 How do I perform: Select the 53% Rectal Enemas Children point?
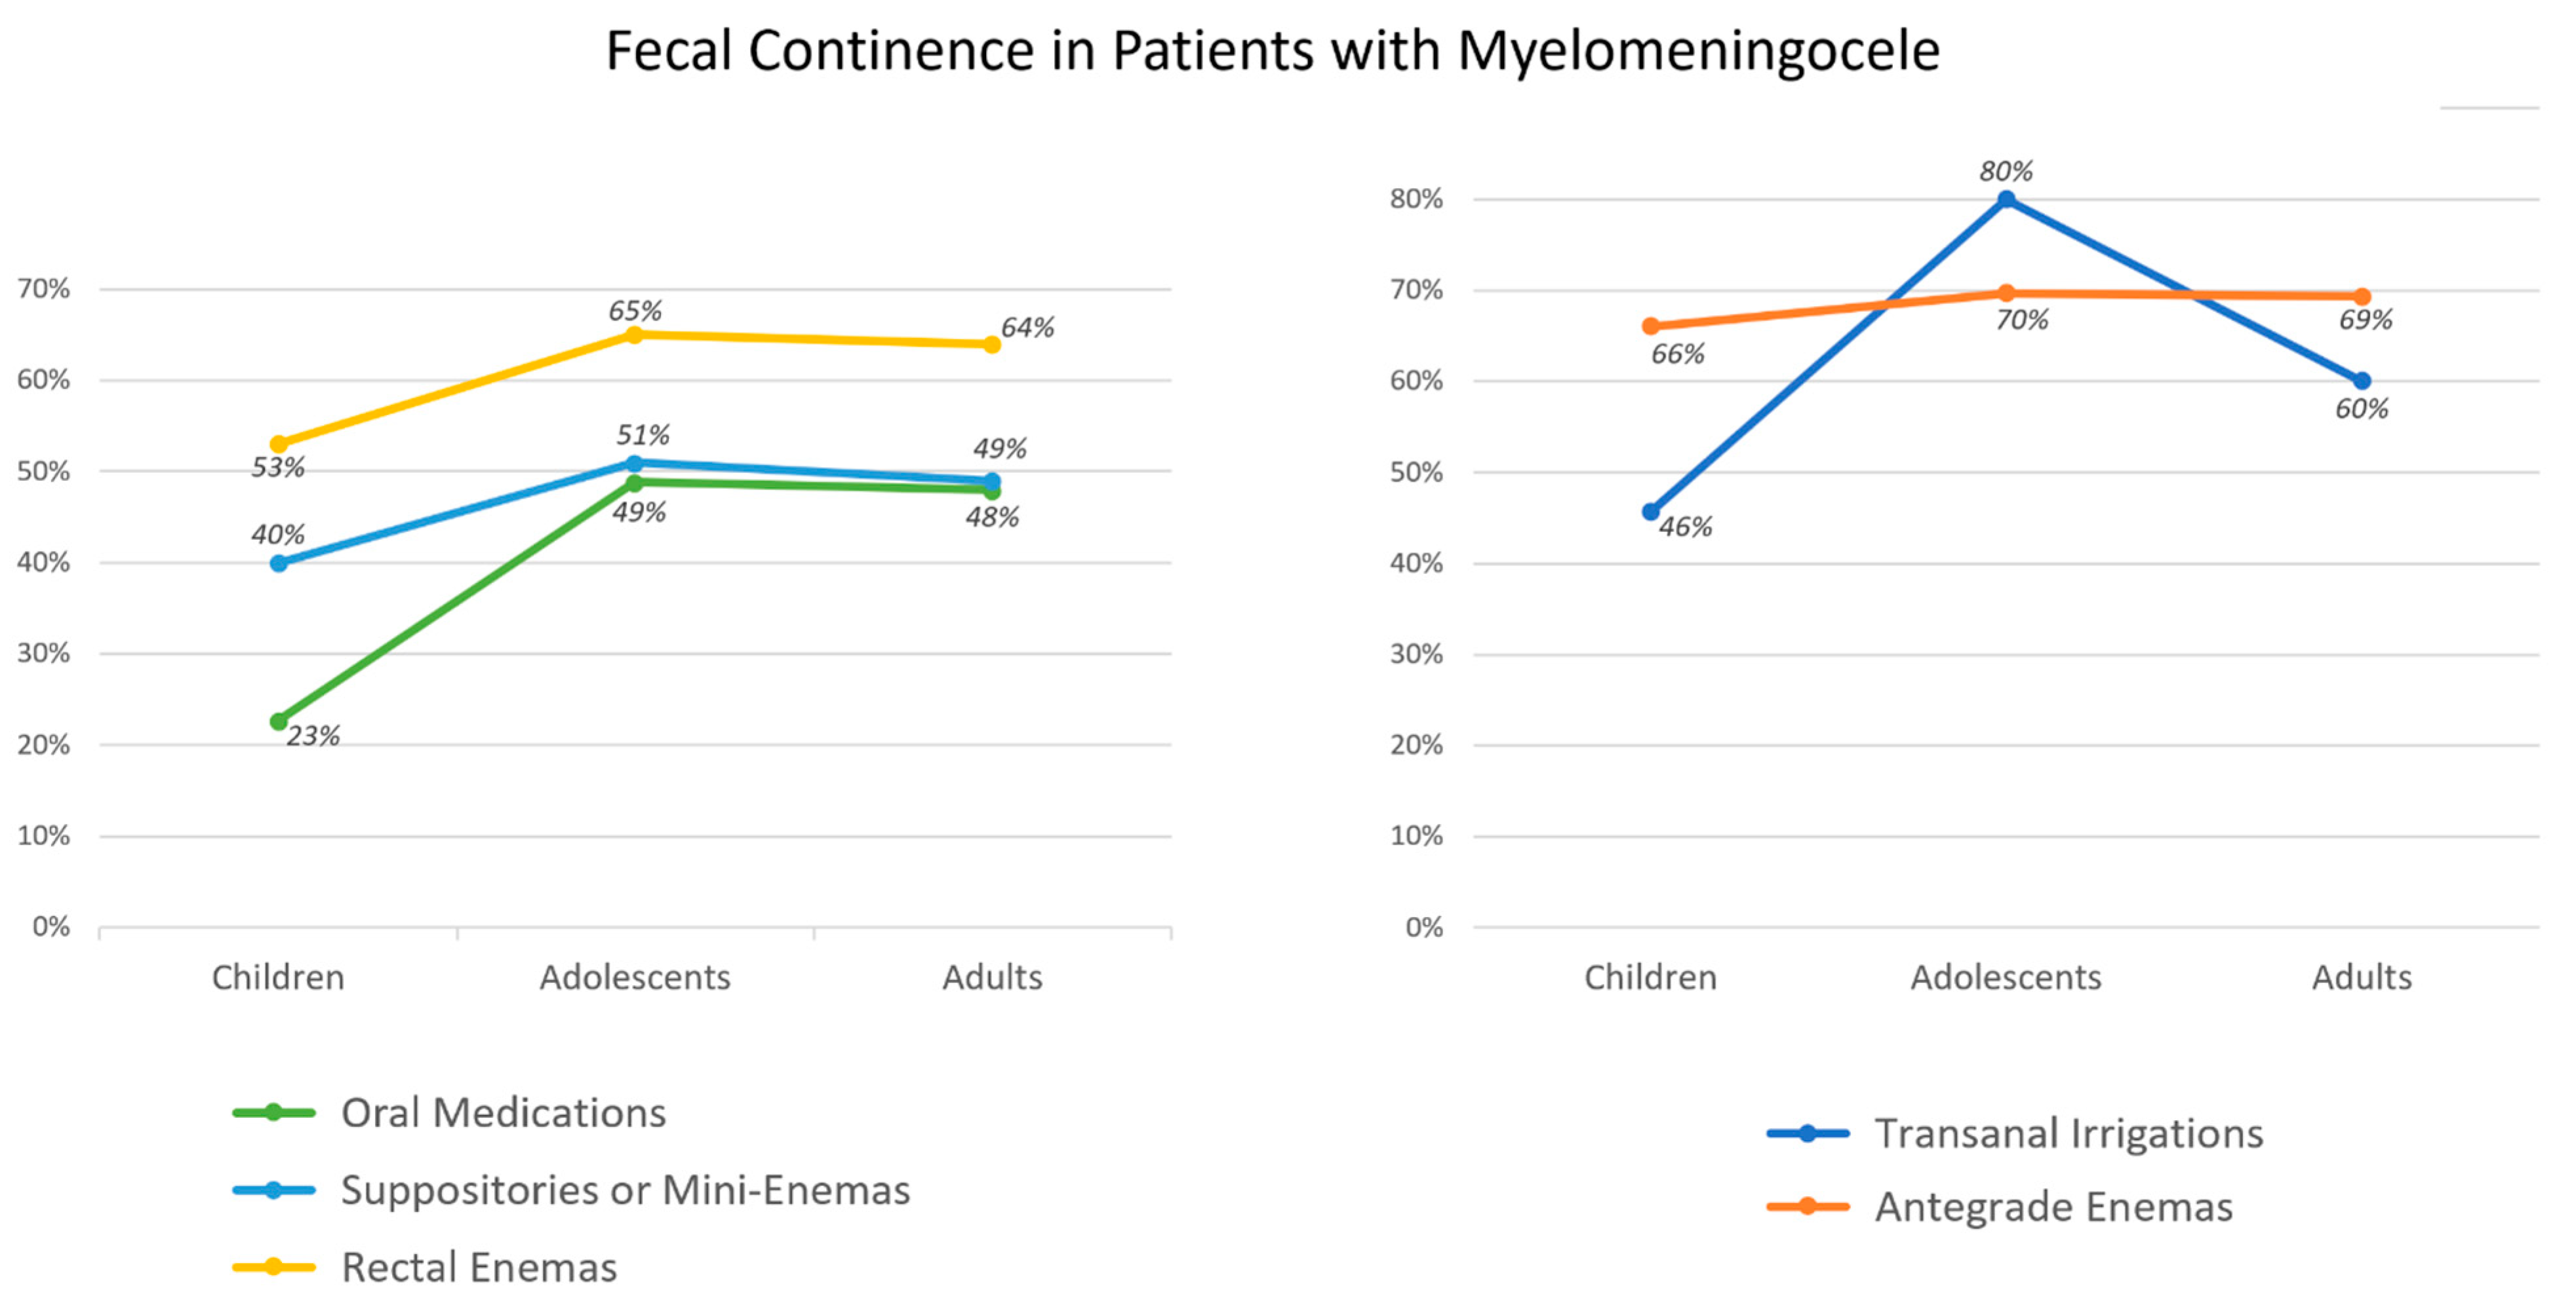(x=279, y=445)
